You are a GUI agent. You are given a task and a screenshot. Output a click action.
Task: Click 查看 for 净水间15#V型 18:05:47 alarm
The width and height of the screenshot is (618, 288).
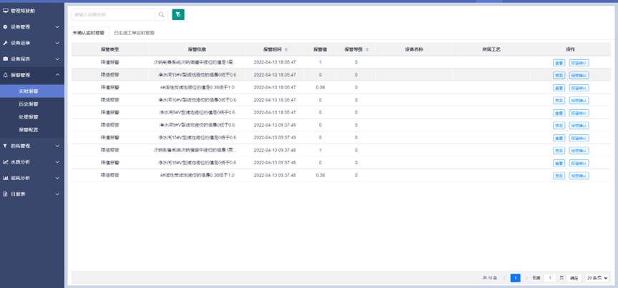point(559,75)
